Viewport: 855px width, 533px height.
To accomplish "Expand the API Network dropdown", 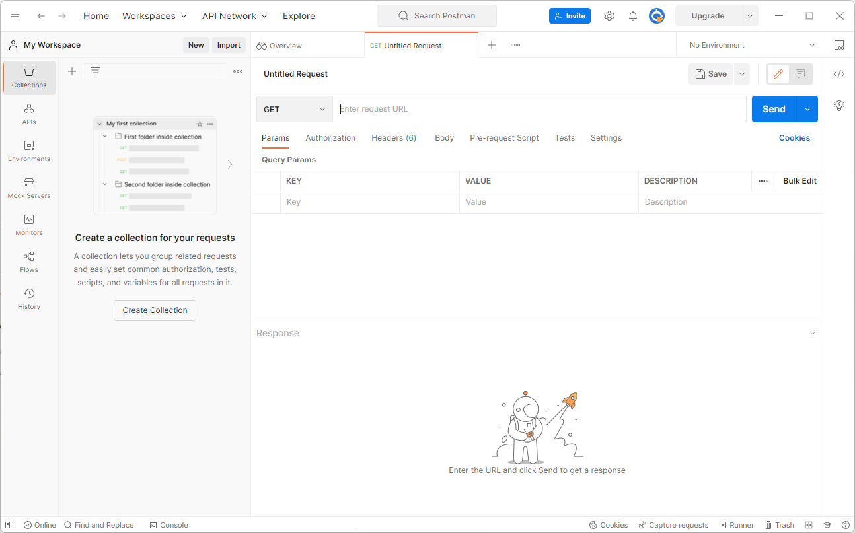I will tap(235, 16).
